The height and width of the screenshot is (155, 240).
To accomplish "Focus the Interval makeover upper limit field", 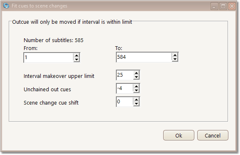I will (x=125, y=75).
